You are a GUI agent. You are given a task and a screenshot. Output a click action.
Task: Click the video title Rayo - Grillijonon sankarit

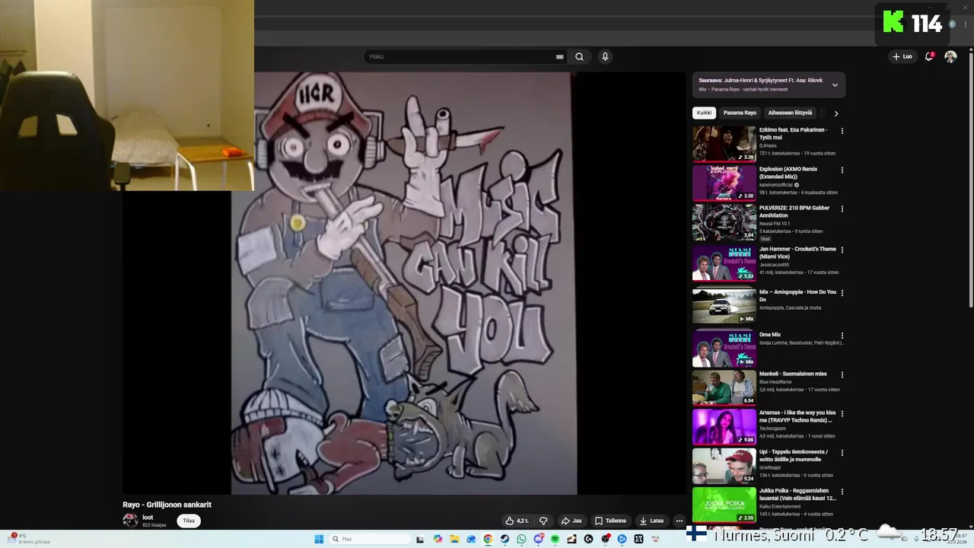pos(167,505)
